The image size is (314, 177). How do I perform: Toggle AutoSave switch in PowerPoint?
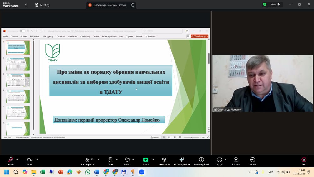[x=22, y=31]
